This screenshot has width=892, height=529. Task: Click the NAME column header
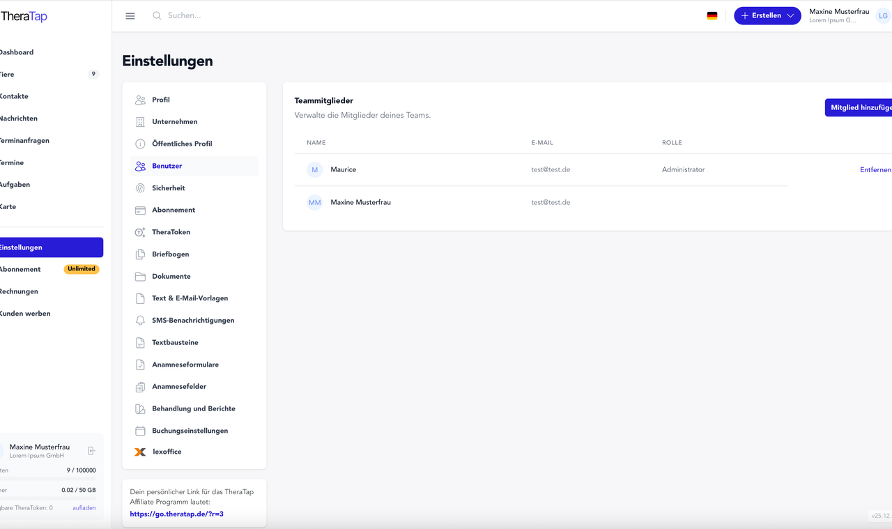(x=316, y=142)
